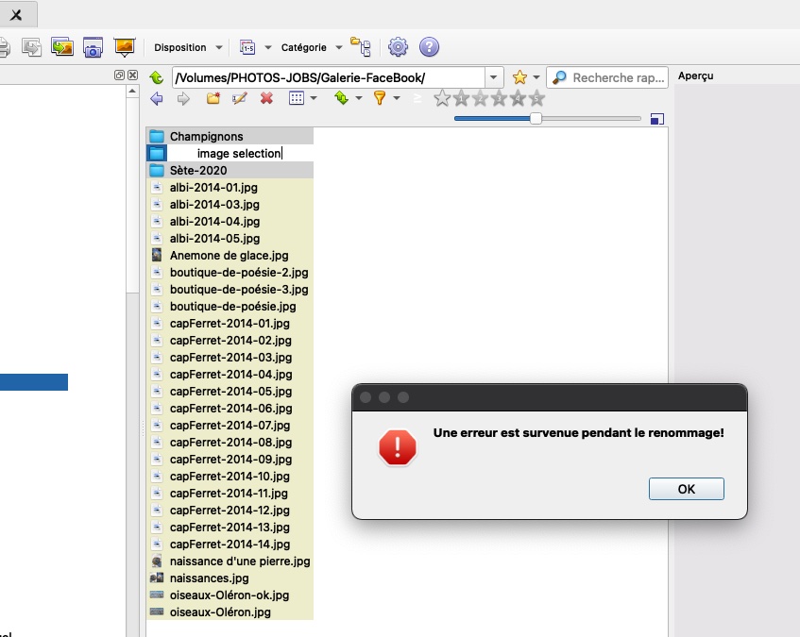
Task: Open the filter funnel dropdown arrow
Action: click(x=397, y=98)
